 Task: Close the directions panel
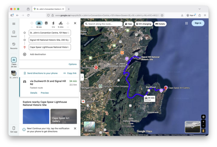75,23
